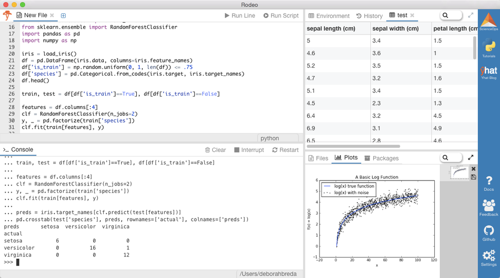Open the ScienceOps sidebar icon
This screenshot has width=500, height=278.
pyautogui.click(x=488, y=21)
